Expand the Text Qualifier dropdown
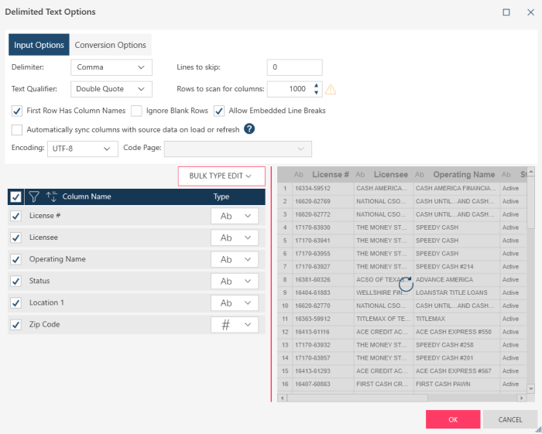 pos(111,89)
